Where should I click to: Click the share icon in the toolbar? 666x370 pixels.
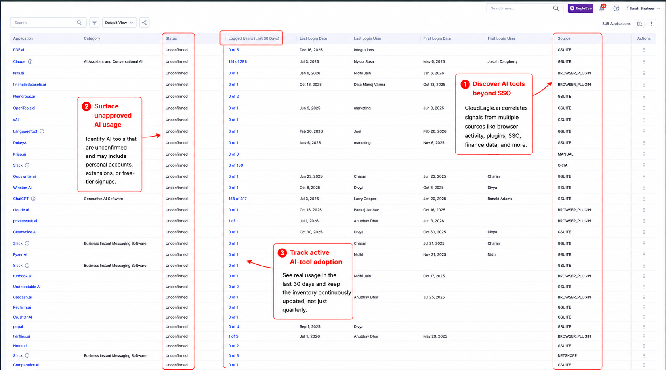pos(144,23)
